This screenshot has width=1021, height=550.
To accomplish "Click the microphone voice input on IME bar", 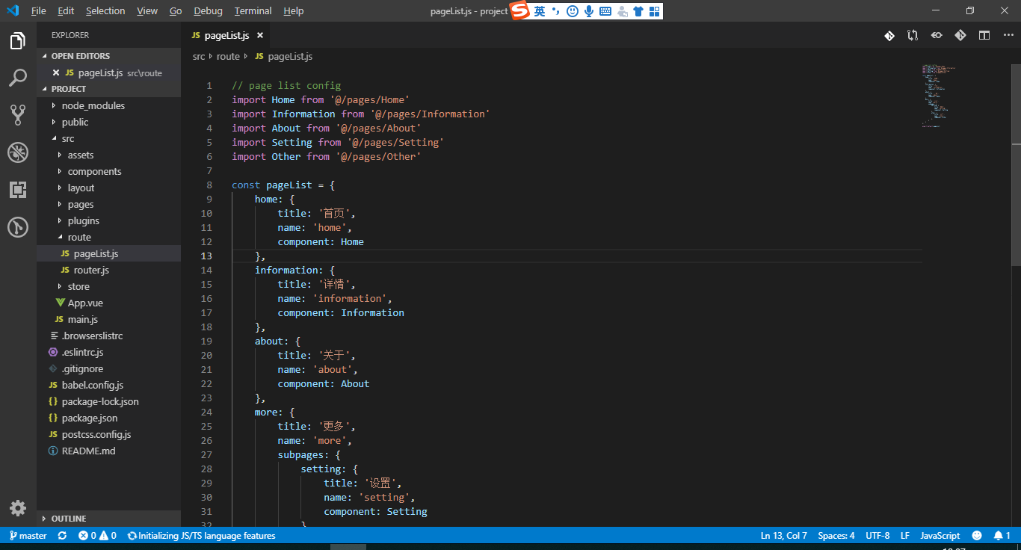I will click(589, 11).
